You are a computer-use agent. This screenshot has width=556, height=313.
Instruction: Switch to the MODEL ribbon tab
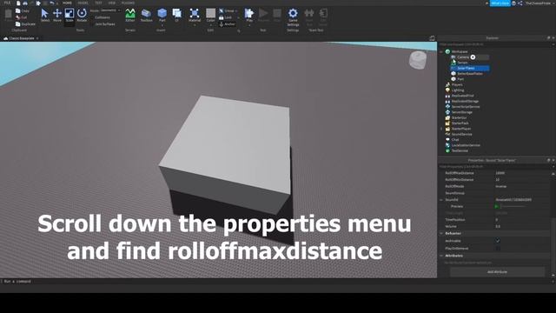tap(83, 3)
